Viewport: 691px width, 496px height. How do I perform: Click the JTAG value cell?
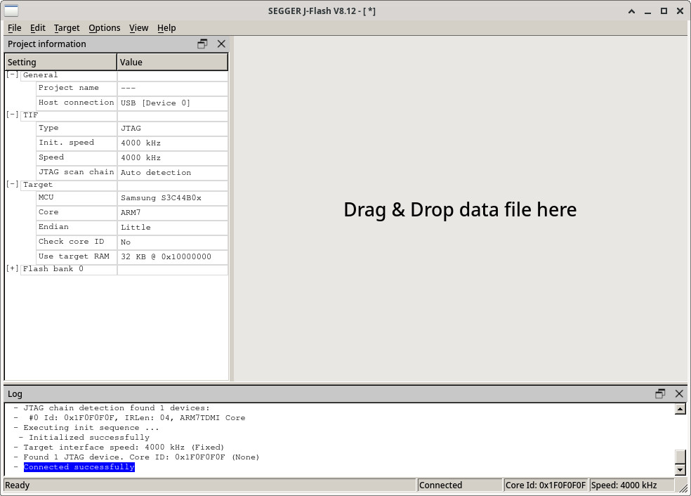(x=173, y=129)
